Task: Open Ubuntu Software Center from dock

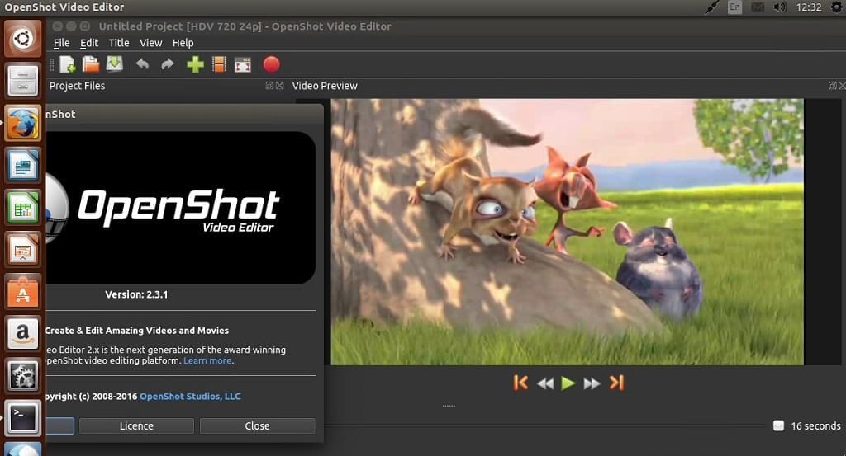Action: (x=22, y=291)
